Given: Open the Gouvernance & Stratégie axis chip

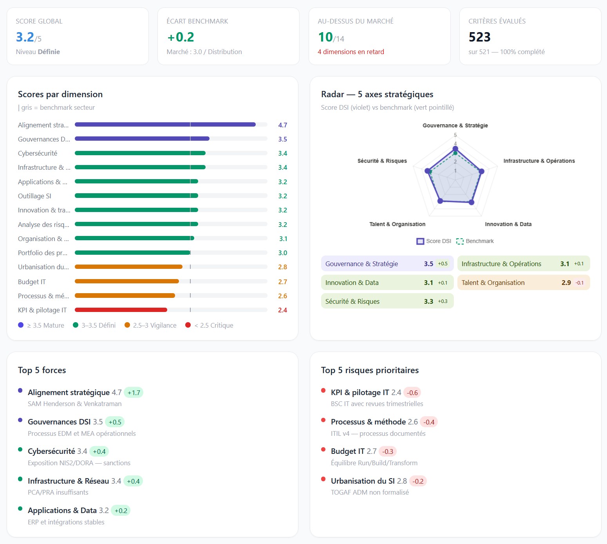Looking at the screenshot, I should [387, 264].
